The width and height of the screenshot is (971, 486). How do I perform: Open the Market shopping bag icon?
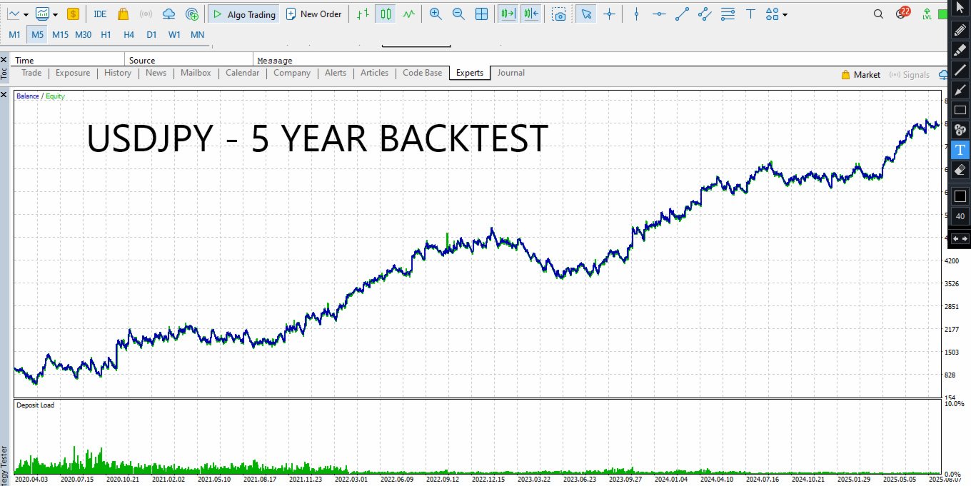(123, 14)
